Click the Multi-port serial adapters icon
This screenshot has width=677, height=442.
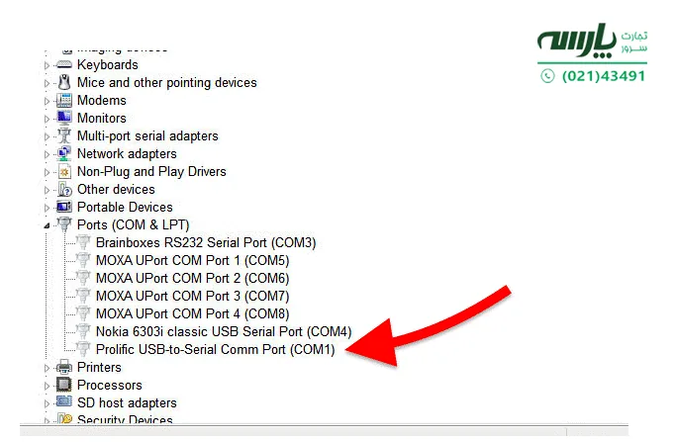point(64,135)
